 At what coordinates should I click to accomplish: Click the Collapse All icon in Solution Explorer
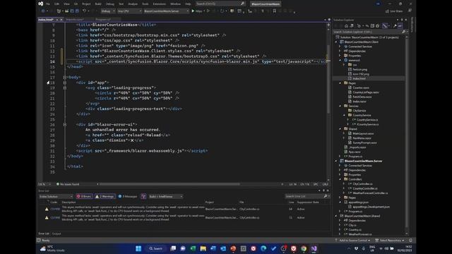(372, 26)
